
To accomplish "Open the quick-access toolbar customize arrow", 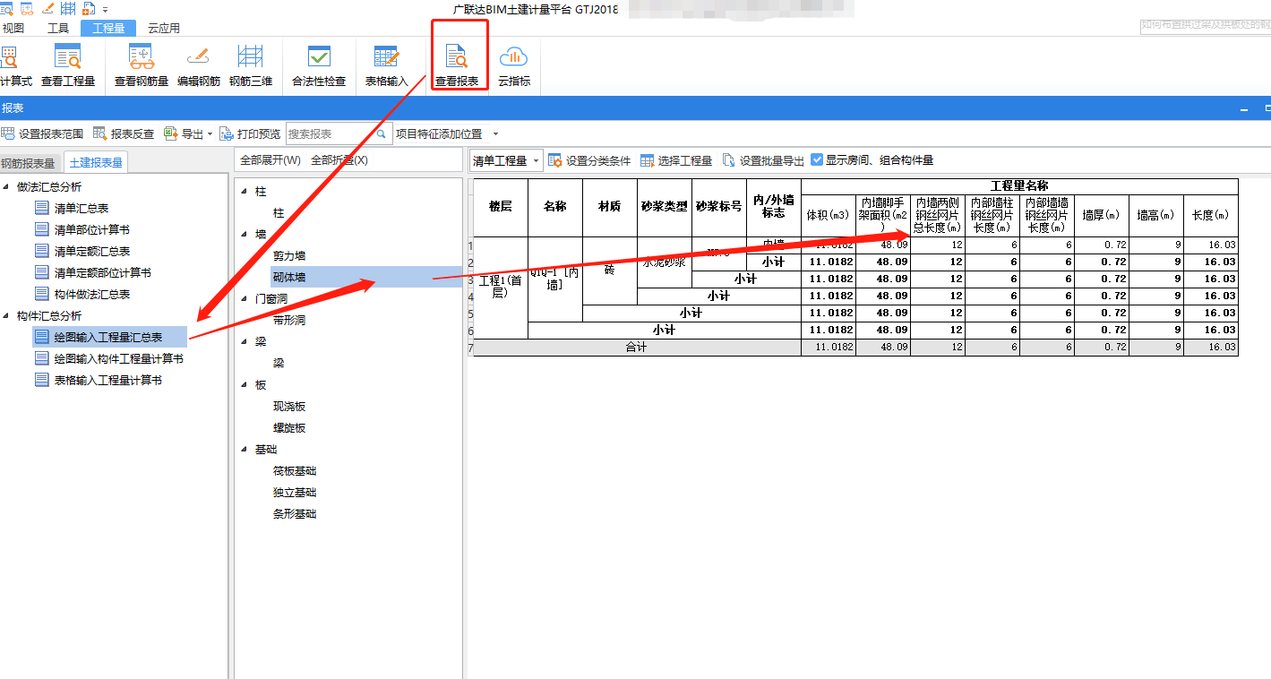I will 105,10.
